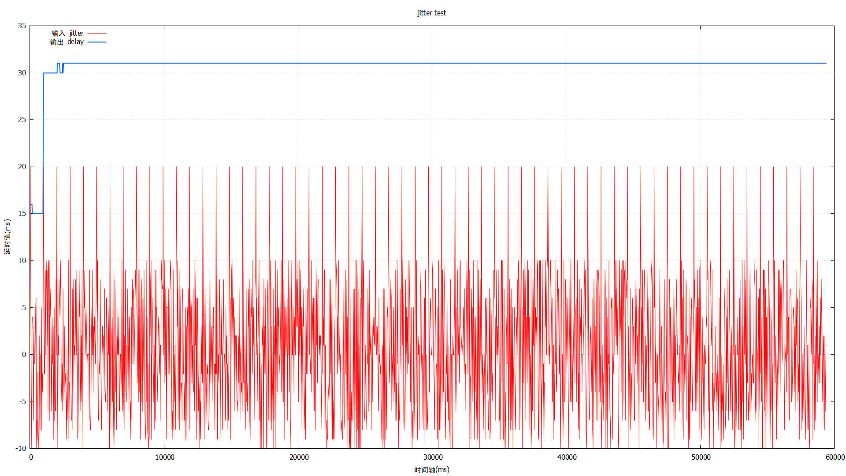
Task: Click the jitter legend line sample
Action: (x=97, y=33)
